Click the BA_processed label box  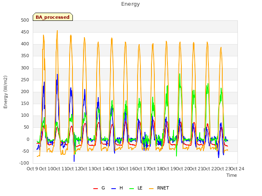click(x=53, y=17)
